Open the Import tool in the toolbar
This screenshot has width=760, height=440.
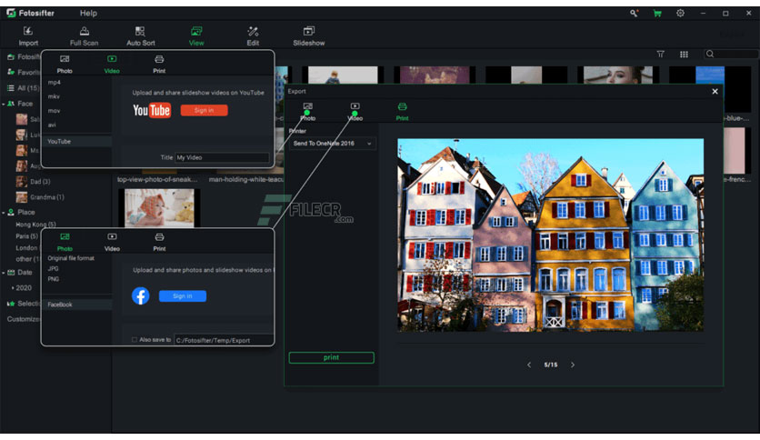[28, 36]
